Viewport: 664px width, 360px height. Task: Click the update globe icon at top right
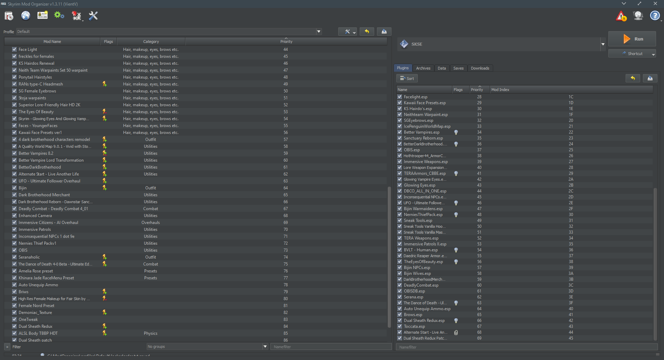638,16
